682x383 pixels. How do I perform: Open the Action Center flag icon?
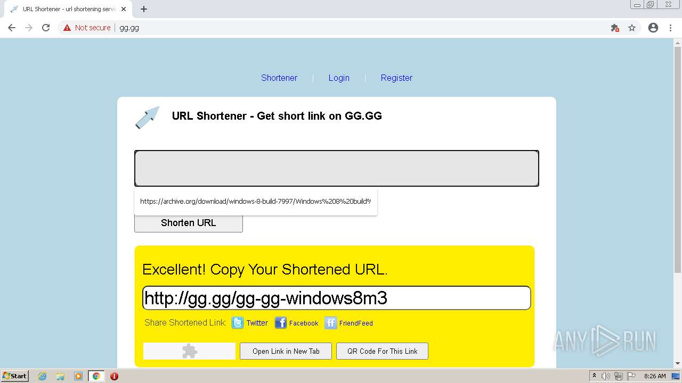pyautogui.click(x=630, y=376)
